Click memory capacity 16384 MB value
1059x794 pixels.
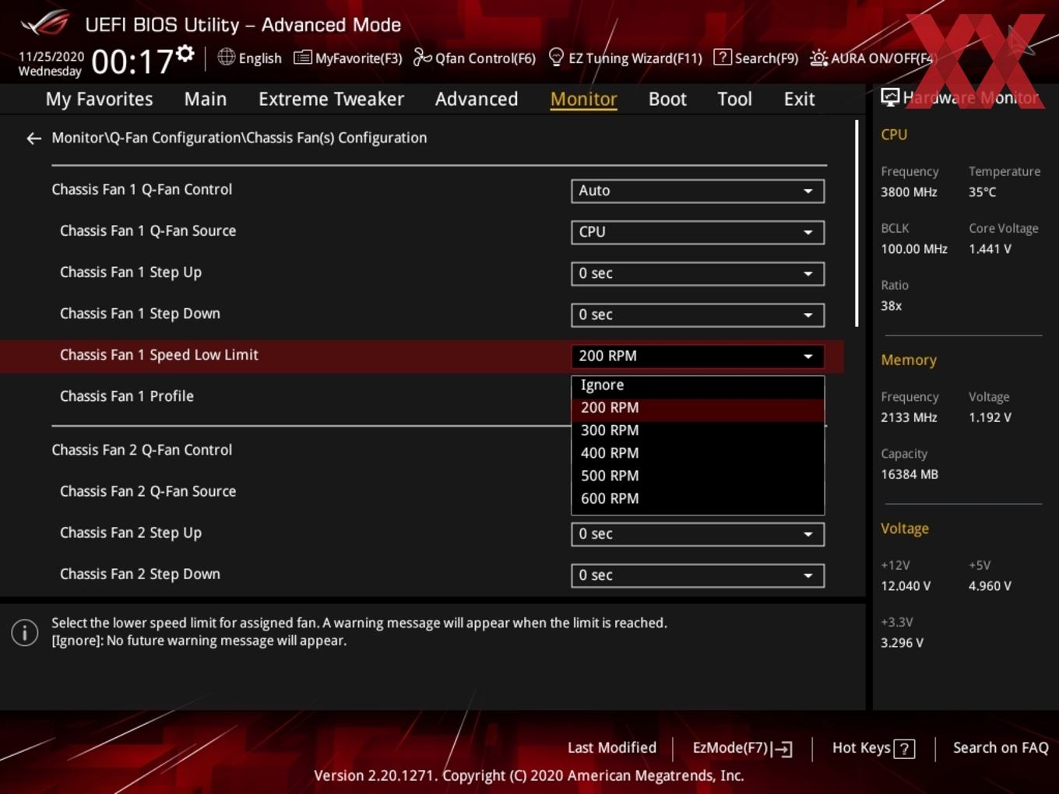pos(909,474)
